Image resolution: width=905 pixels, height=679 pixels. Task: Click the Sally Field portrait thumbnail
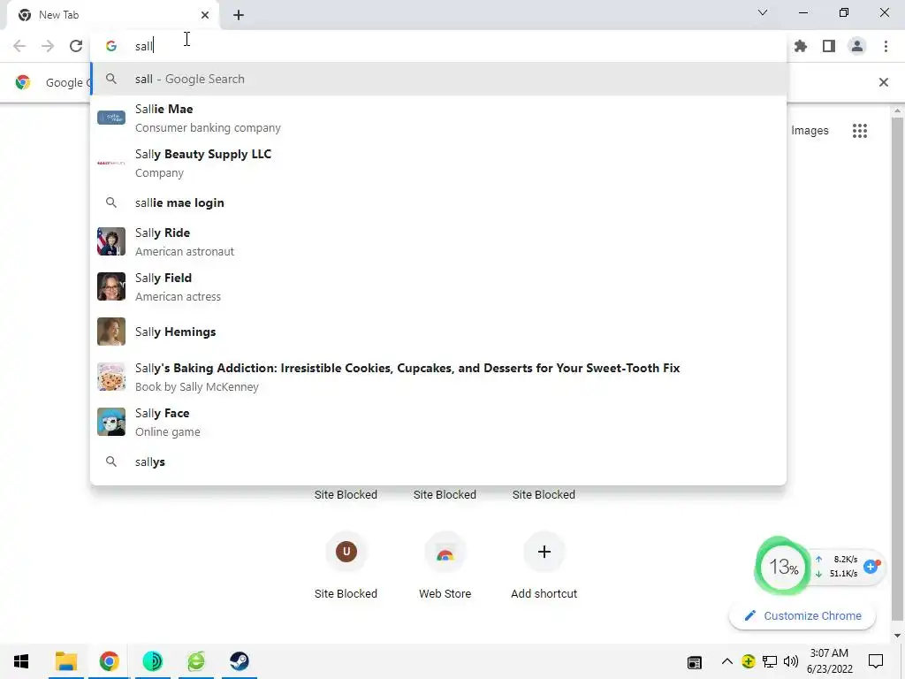(x=111, y=286)
